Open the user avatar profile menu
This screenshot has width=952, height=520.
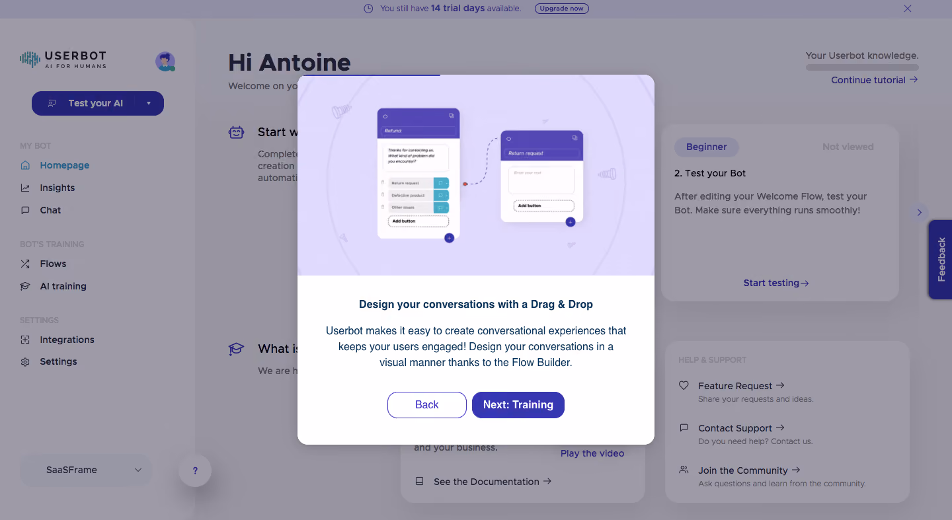click(x=165, y=61)
